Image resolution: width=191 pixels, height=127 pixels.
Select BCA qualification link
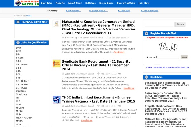(18, 74)
